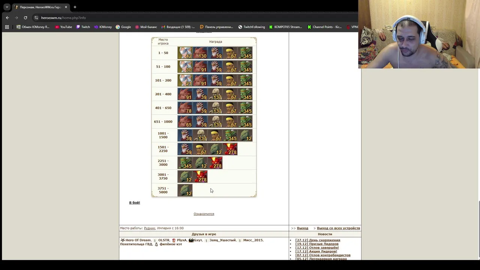
Task: Go back with the browser back arrow
Action: click(7, 18)
